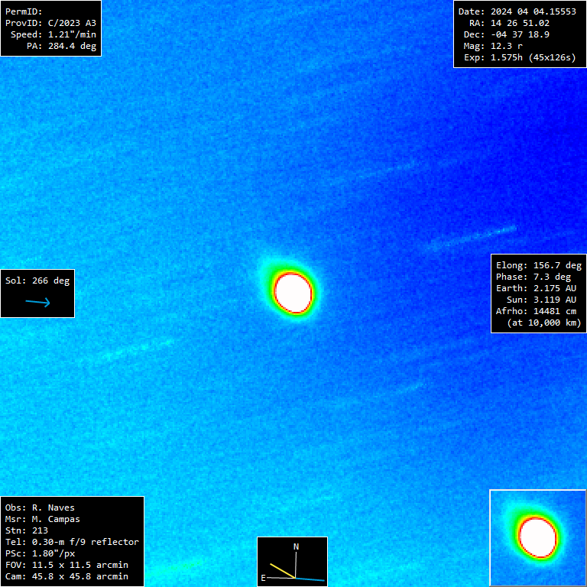Click the 'RA: 14 26 51.02' line
This screenshot has width=587, height=587.
pyautogui.click(x=510, y=23)
